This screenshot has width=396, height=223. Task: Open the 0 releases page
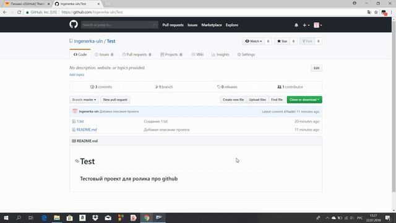coord(227,87)
